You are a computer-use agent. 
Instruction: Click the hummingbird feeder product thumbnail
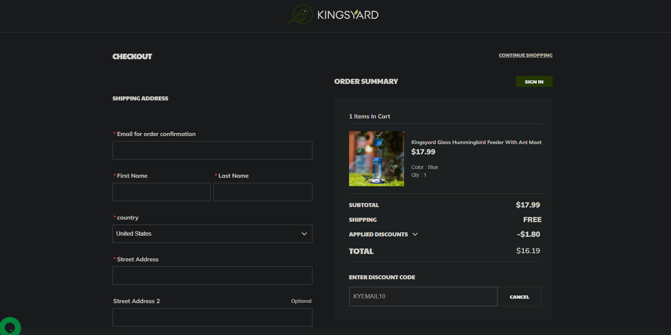point(377,159)
